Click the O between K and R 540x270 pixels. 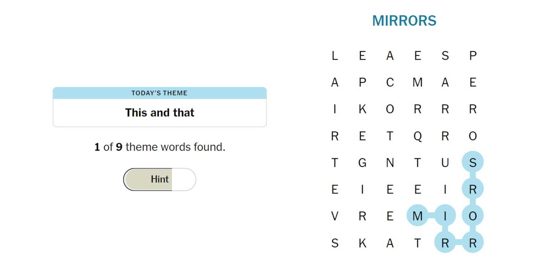point(390,109)
